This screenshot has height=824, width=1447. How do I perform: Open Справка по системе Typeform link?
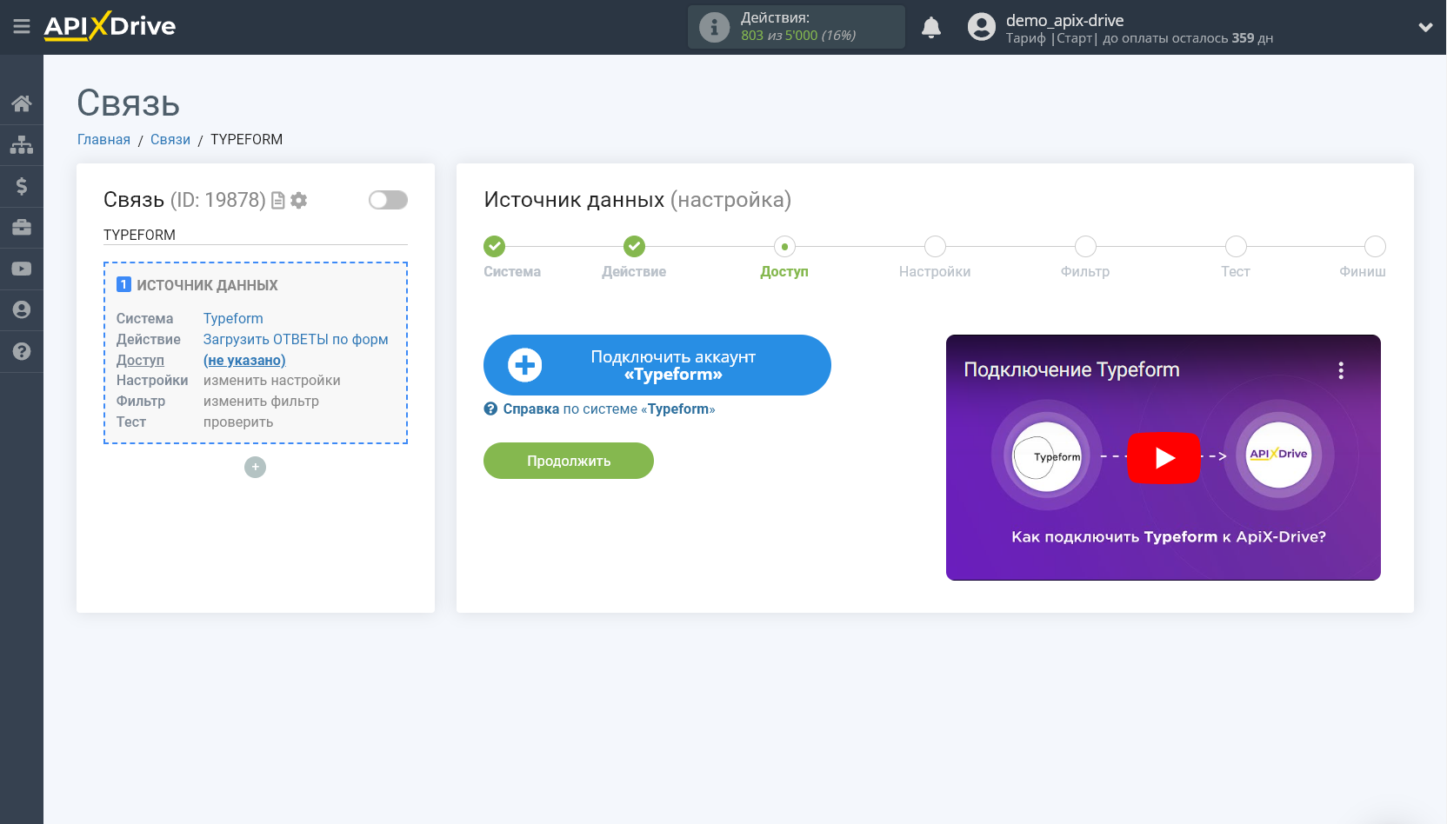tap(609, 409)
